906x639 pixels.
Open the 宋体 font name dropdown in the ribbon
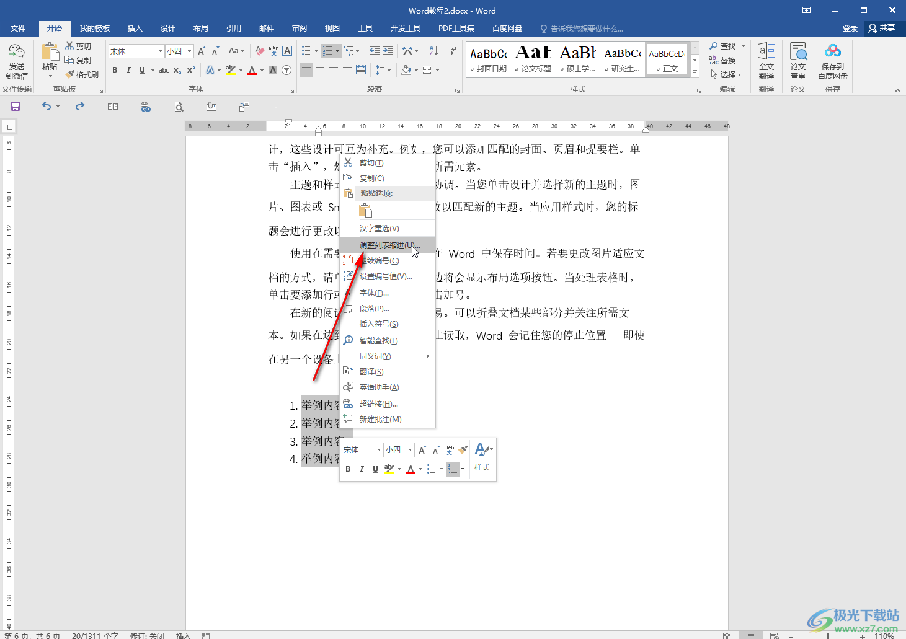click(x=160, y=51)
